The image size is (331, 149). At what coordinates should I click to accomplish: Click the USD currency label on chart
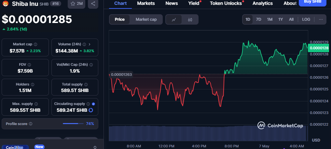316,140
